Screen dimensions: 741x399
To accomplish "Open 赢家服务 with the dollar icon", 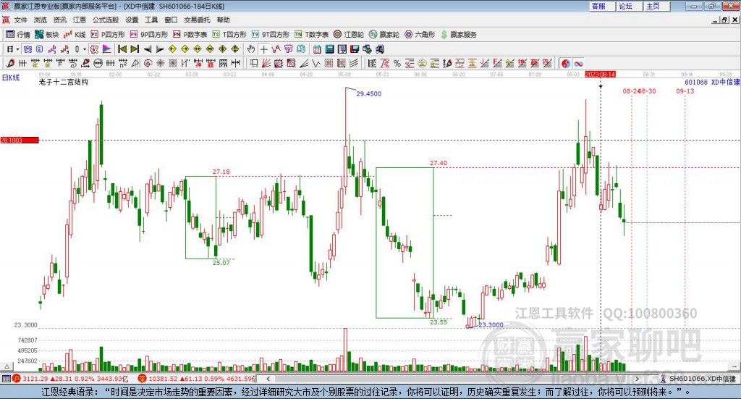I will [459, 35].
